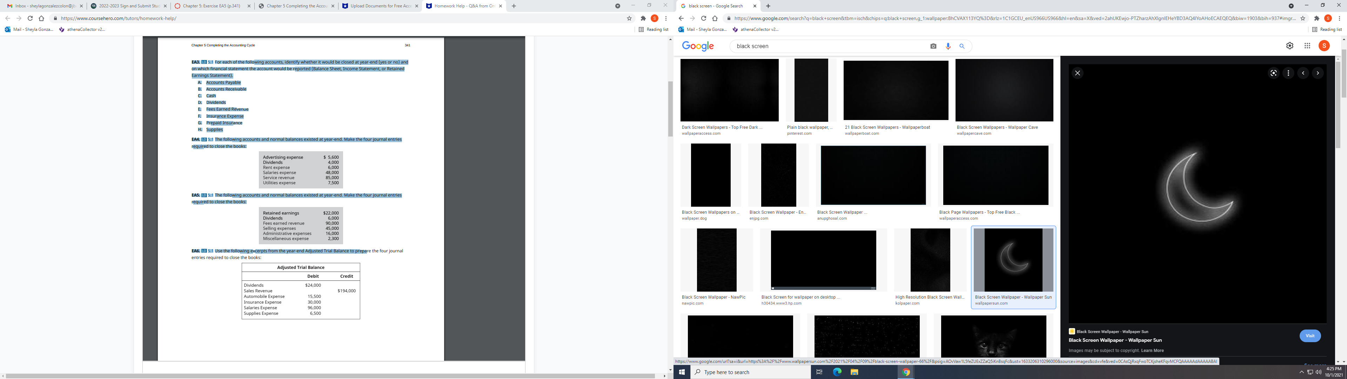Show next image in preview panel

(x=1318, y=73)
